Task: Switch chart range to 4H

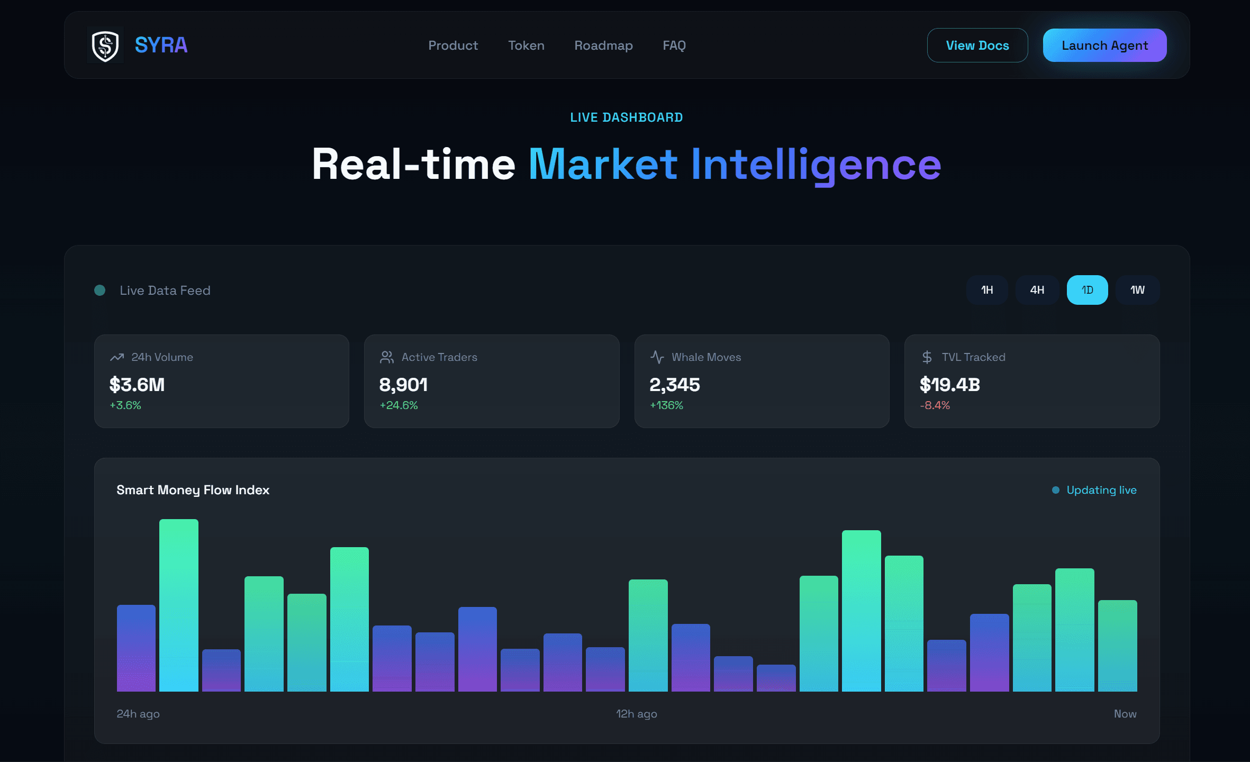Action: click(x=1037, y=290)
